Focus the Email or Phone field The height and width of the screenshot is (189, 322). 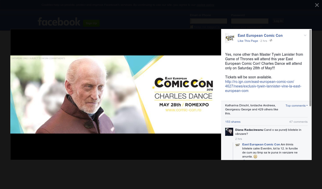tap(209, 21)
